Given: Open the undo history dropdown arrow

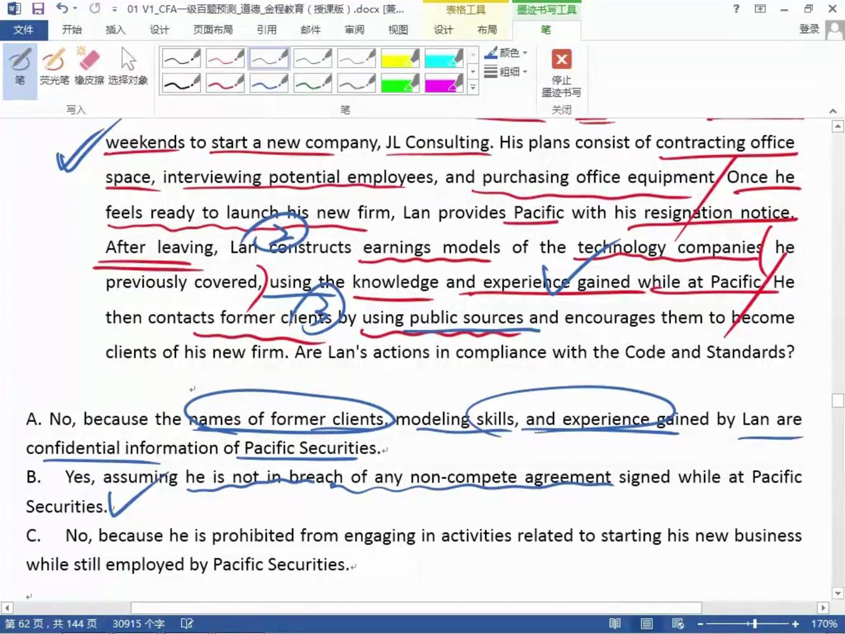Looking at the screenshot, I should [75, 9].
